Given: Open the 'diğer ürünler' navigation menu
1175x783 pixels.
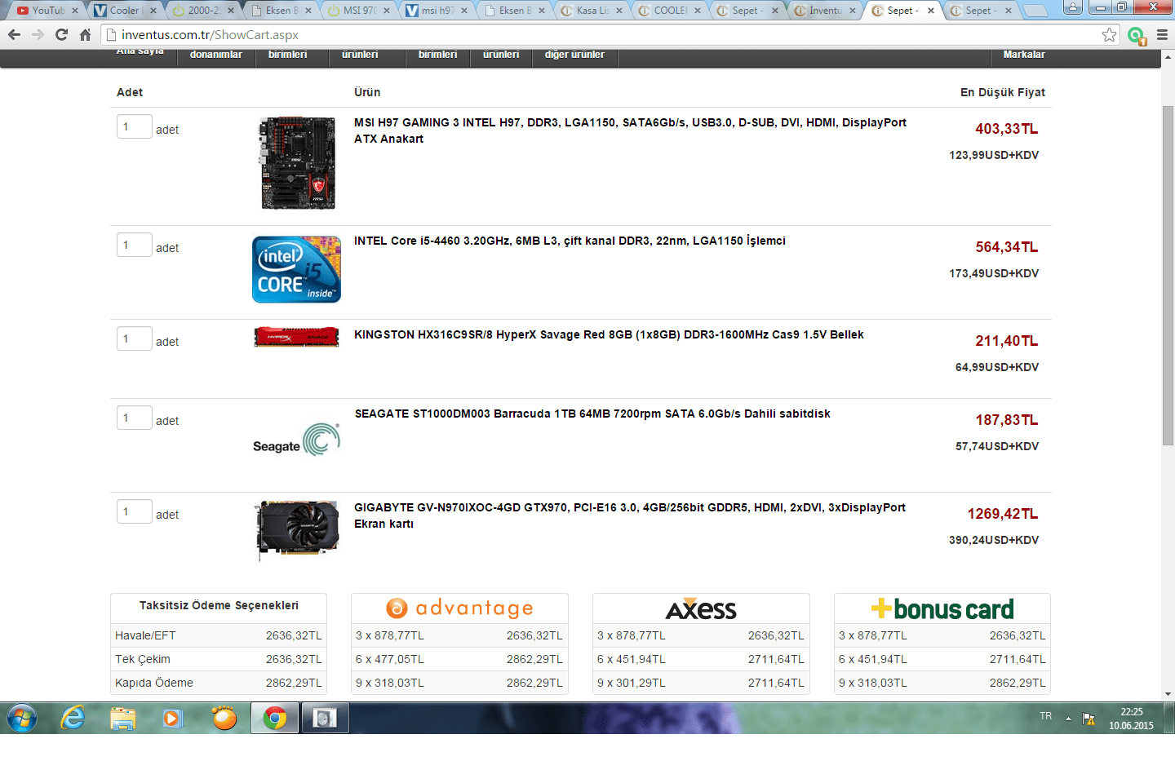Looking at the screenshot, I should pyautogui.click(x=574, y=55).
